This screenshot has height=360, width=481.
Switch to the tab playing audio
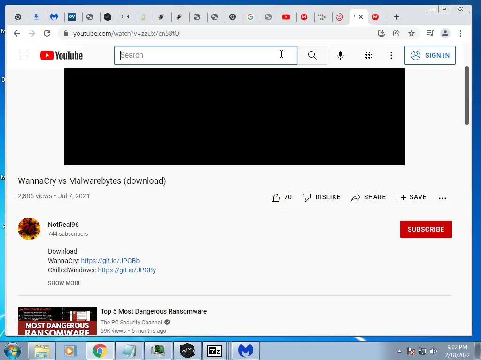[127, 17]
